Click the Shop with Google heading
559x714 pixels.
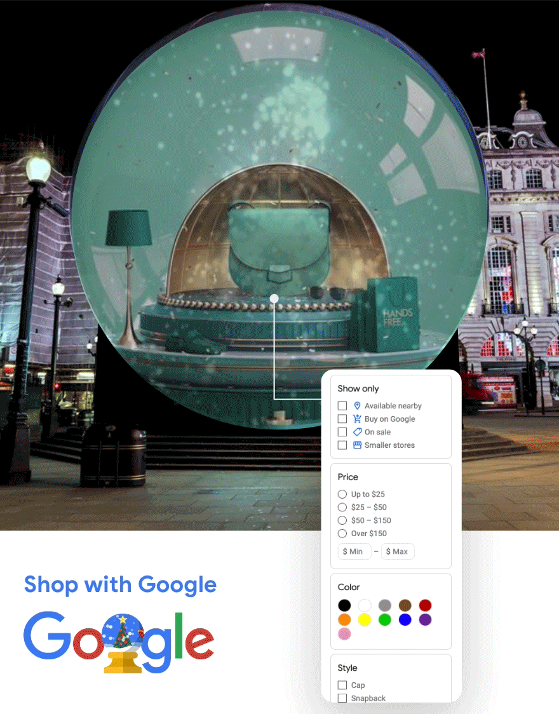click(x=120, y=585)
